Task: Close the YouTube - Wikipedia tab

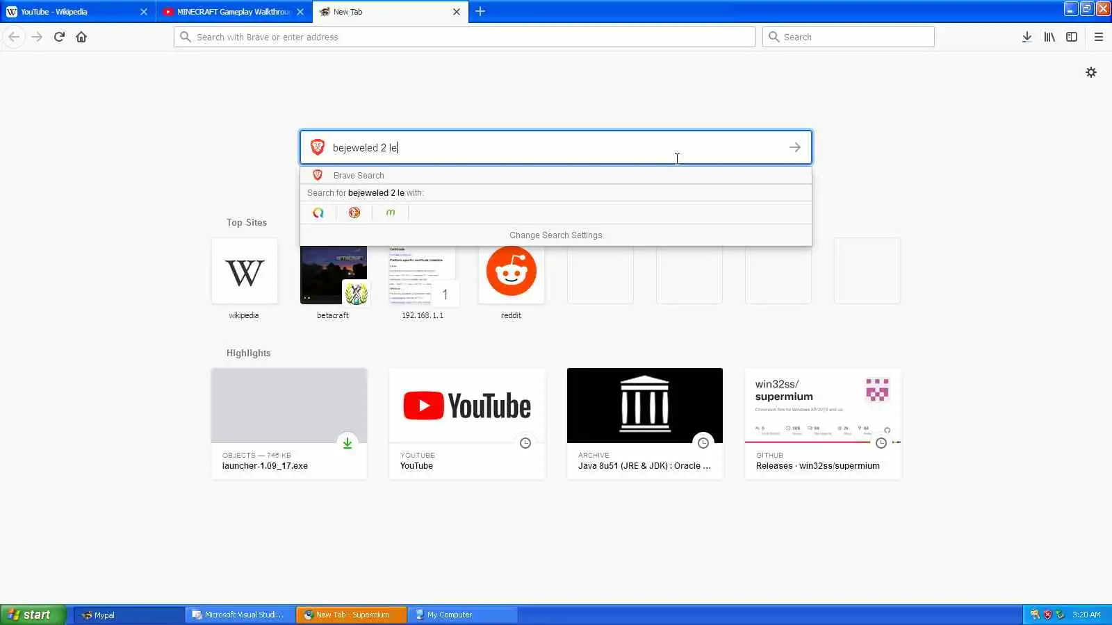Action: coord(144,12)
